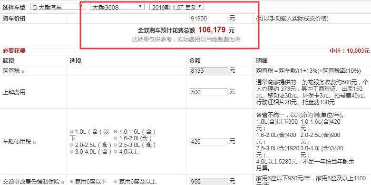
Task: Click the 可以手动输入实际成交价格 hint text
Action: [x=292, y=19]
